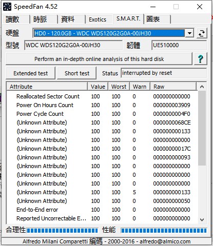Select the Power On Hours Count row
Screen dimensions: 213x246
click(x=102, y=105)
